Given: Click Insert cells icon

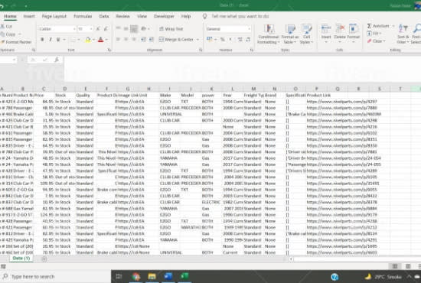Looking at the screenshot, I should click(326, 28).
